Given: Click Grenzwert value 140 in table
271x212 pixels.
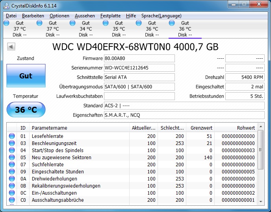Looking at the screenshot, I should tap(208, 157).
